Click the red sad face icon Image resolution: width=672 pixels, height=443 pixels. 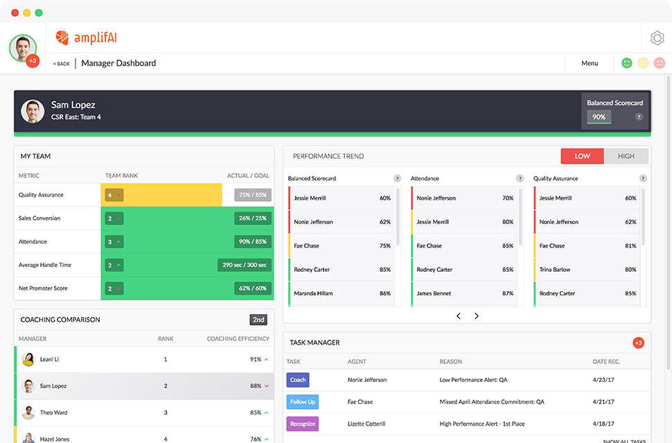(x=660, y=63)
